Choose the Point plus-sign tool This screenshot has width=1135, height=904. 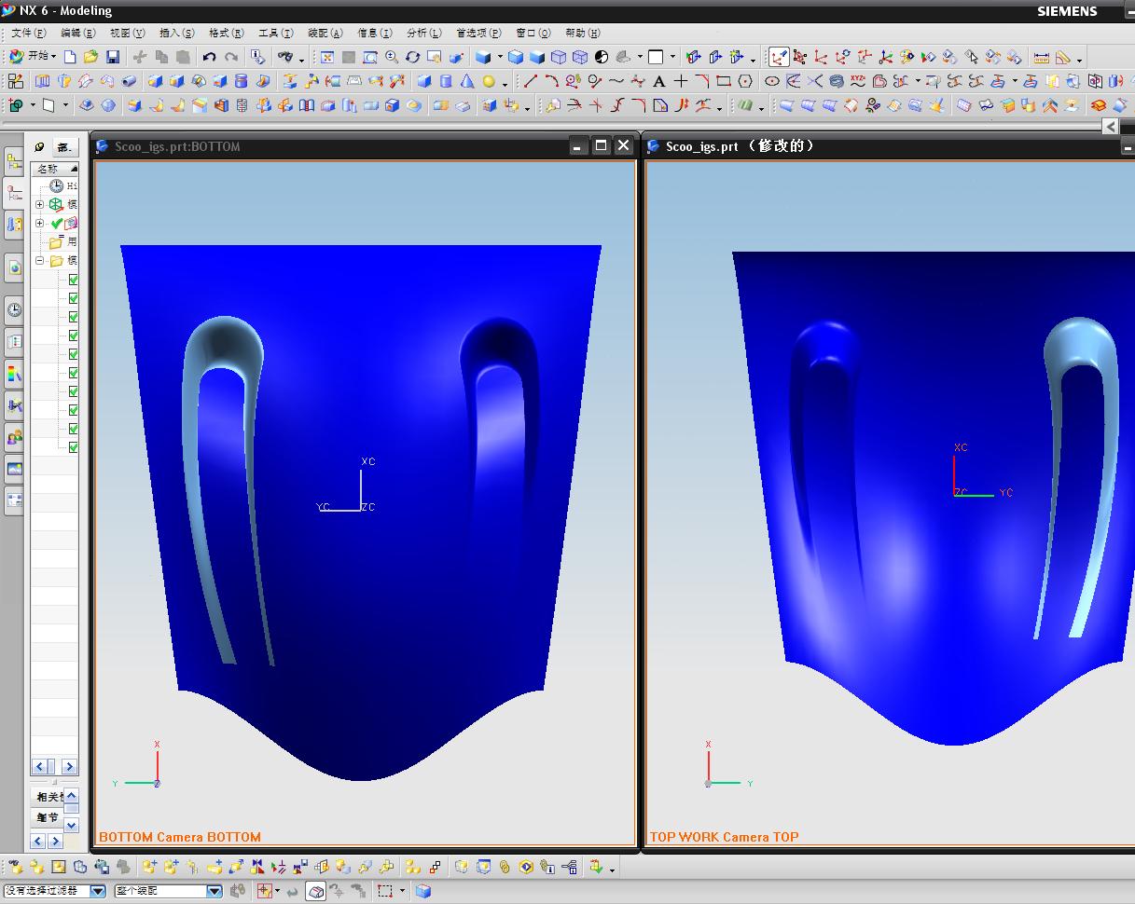pos(681,81)
